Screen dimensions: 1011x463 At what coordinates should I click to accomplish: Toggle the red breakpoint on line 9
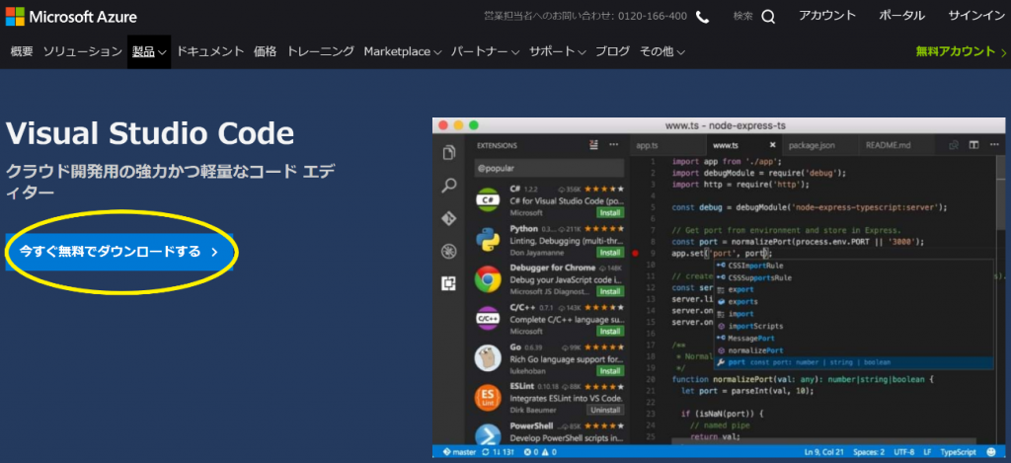coord(635,254)
